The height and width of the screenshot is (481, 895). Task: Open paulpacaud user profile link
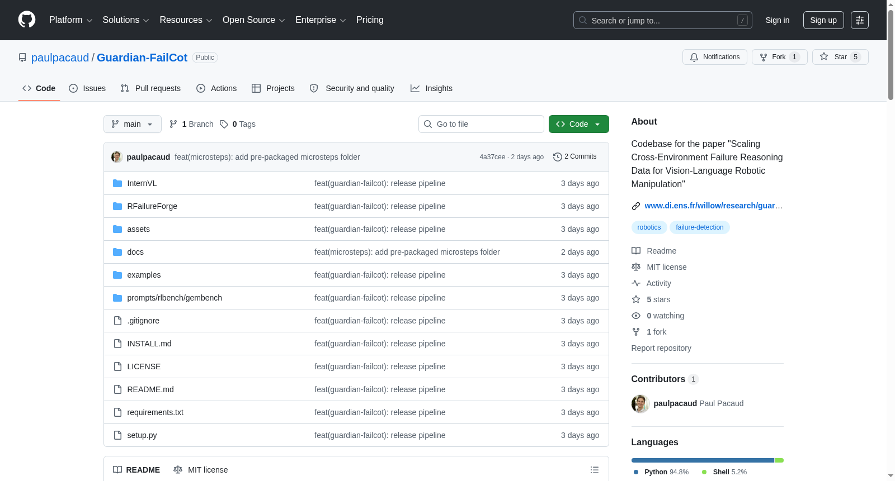point(60,58)
